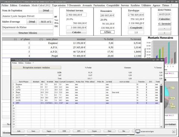Select highlighted OPC row in Structure mission grid
Image resolution: width=179 pixels, height=137 pixels.
pos(86,103)
